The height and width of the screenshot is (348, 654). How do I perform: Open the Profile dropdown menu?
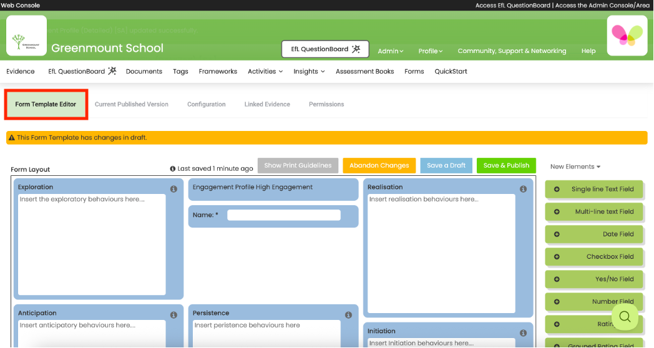[x=431, y=51]
